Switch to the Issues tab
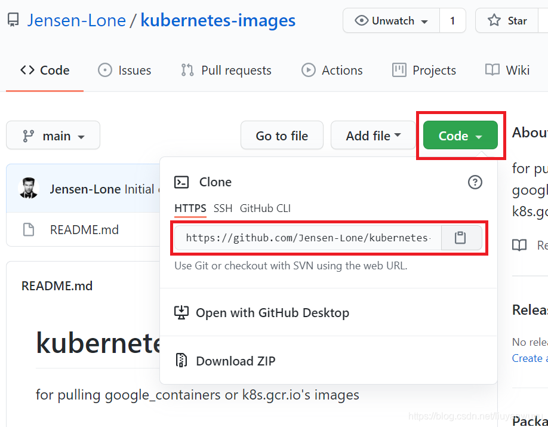548x427 pixels. coord(124,70)
